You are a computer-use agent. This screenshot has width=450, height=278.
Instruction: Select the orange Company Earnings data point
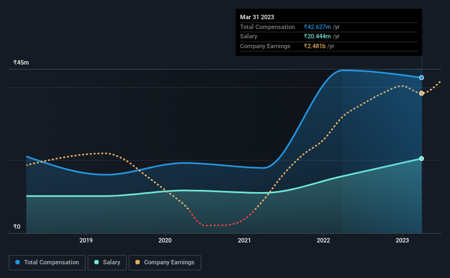[x=421, y=93]
